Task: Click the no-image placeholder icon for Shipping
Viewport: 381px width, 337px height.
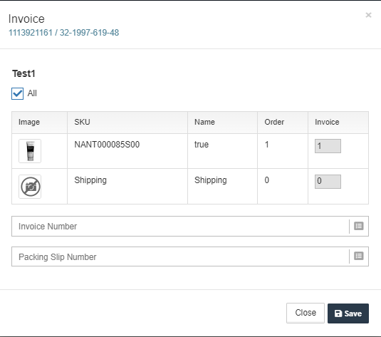Action: pos(30,187)
